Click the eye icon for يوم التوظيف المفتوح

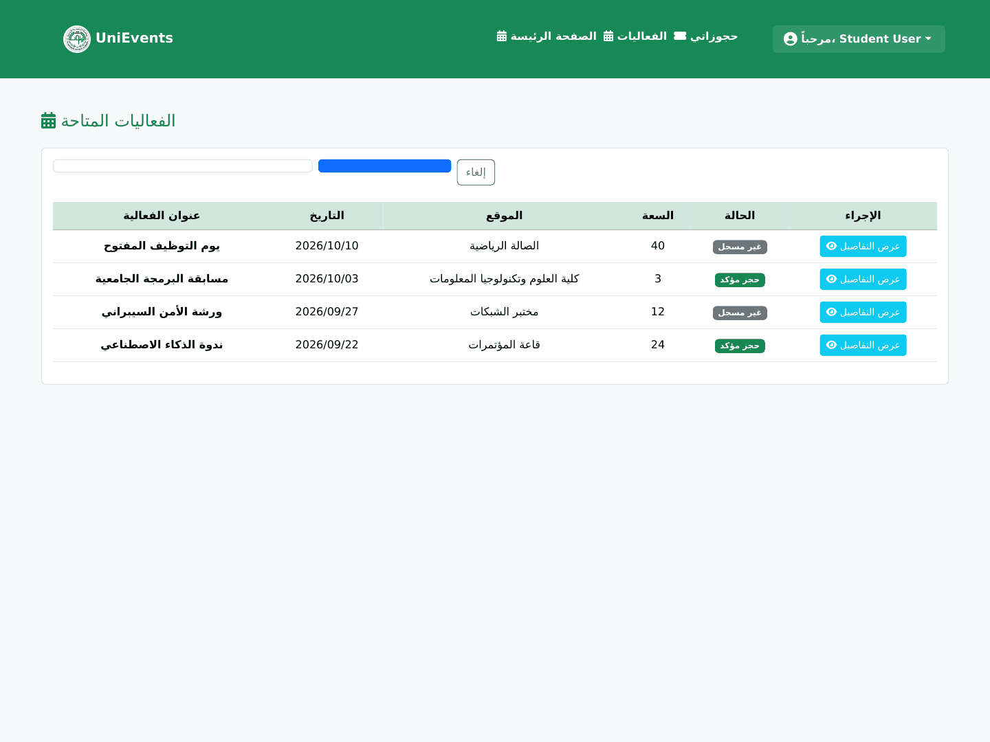tap(831, 246)
